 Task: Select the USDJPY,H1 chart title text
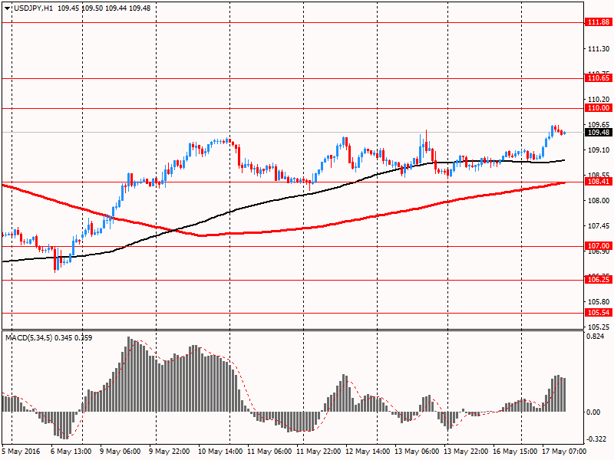33,8
